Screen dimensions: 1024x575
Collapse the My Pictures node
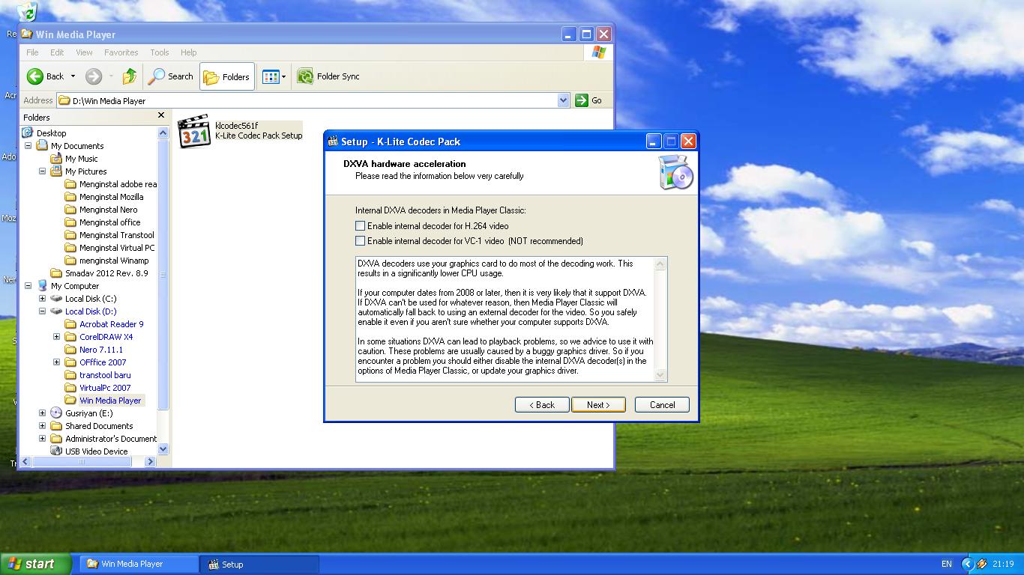tap(43, 171)
